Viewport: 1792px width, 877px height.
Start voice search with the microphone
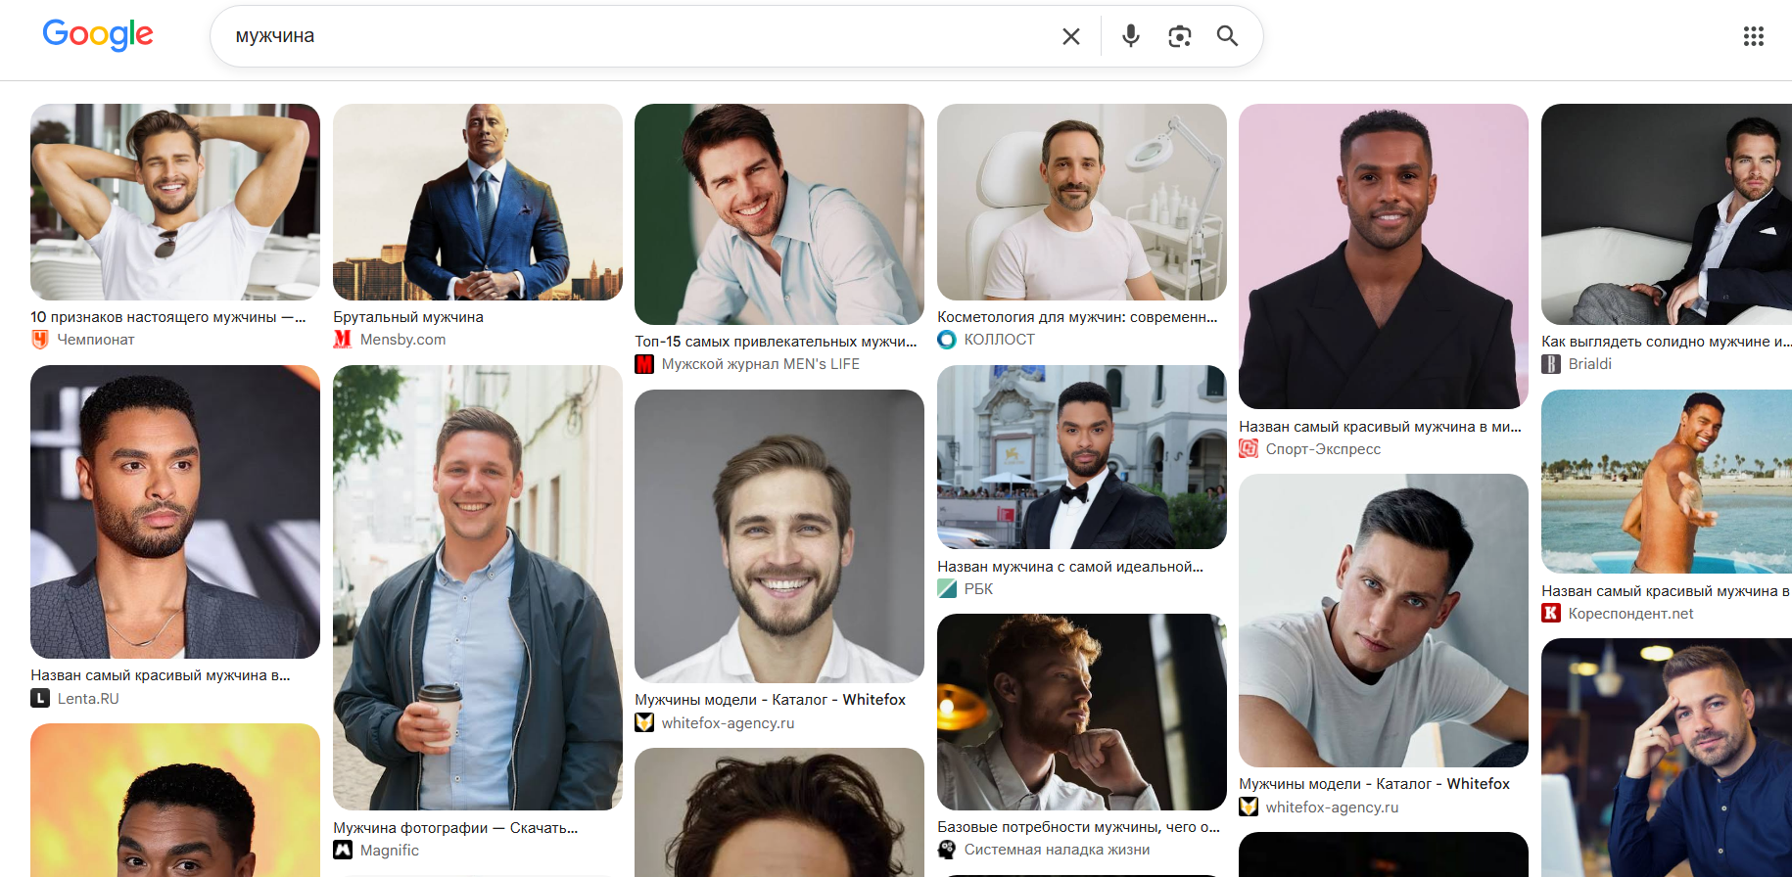click(x=1131, y=36)
